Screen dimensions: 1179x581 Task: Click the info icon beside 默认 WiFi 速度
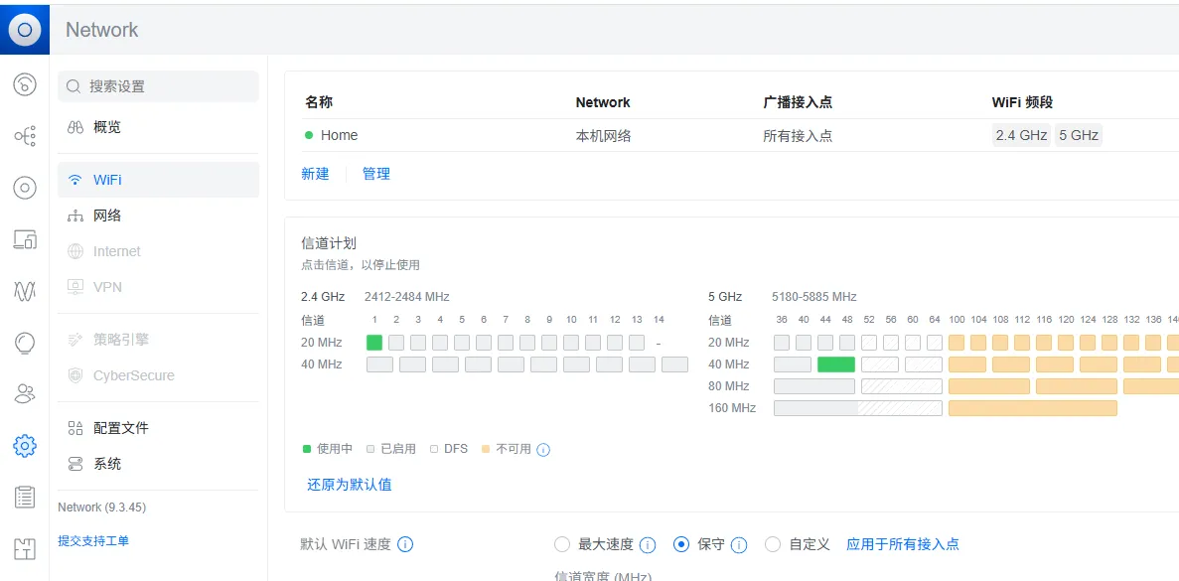point(404,544)
